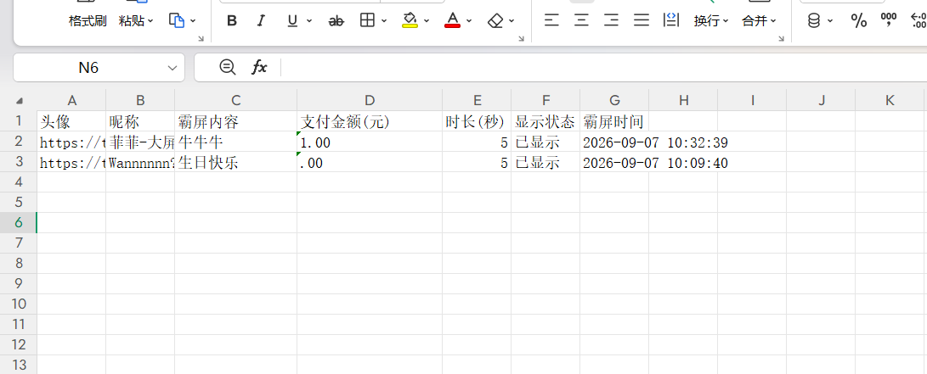The width and height of the screenshot is (927, 374).
Task: Center align the text
Action: pyautogui.click(x=582, y=21)
